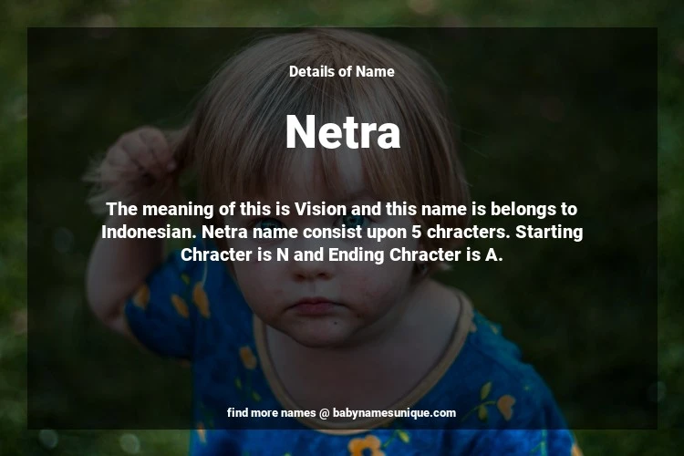This screenshot has width=684, height=456.
Task: Click the '@' symbol in the footer
Action: 324,413
